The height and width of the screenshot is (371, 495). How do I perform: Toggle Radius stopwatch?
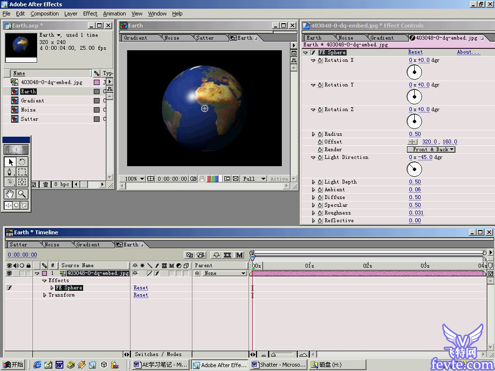(x=320, y=134)
